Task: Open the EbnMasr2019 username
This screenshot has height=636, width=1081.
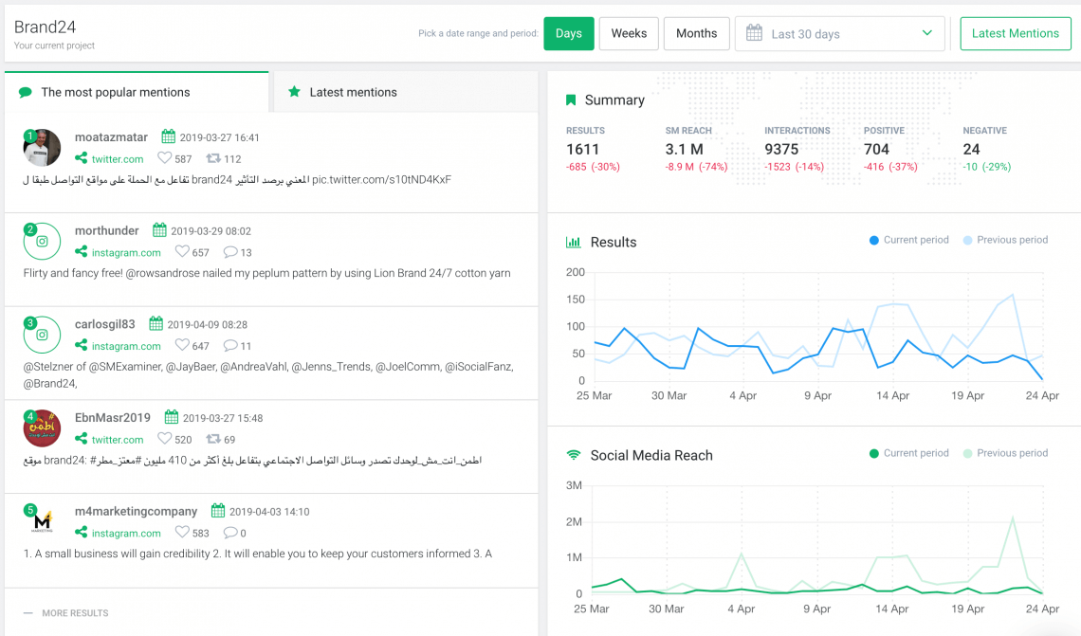Action: pos(113,418)
